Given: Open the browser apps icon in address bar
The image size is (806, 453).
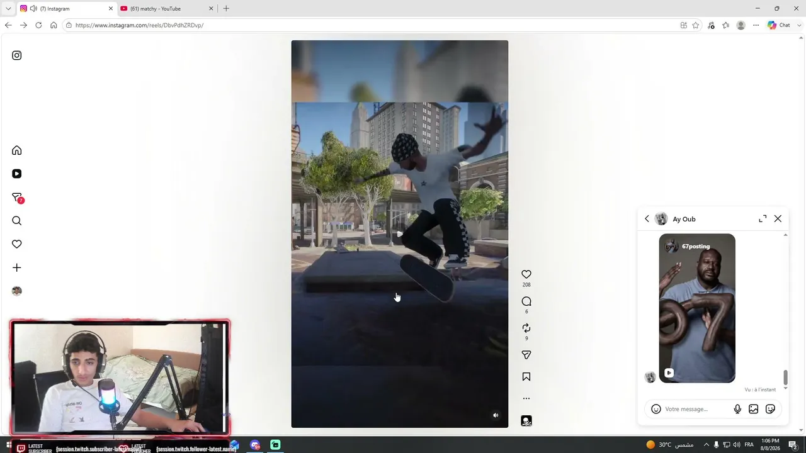Looking at the screenshot, I should click(x=683, y=25).
